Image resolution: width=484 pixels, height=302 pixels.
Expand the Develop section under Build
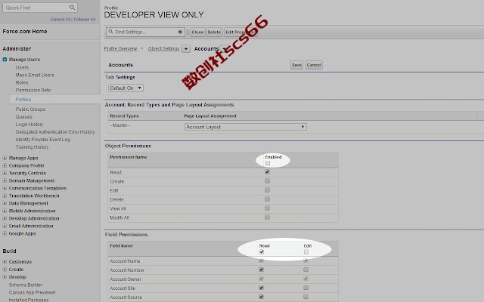[x=5, y=277]
